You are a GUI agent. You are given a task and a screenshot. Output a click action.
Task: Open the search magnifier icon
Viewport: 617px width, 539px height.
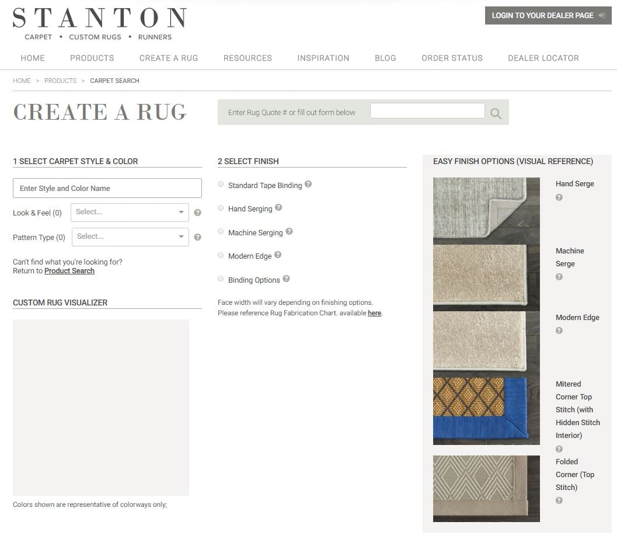pos(496,113)
